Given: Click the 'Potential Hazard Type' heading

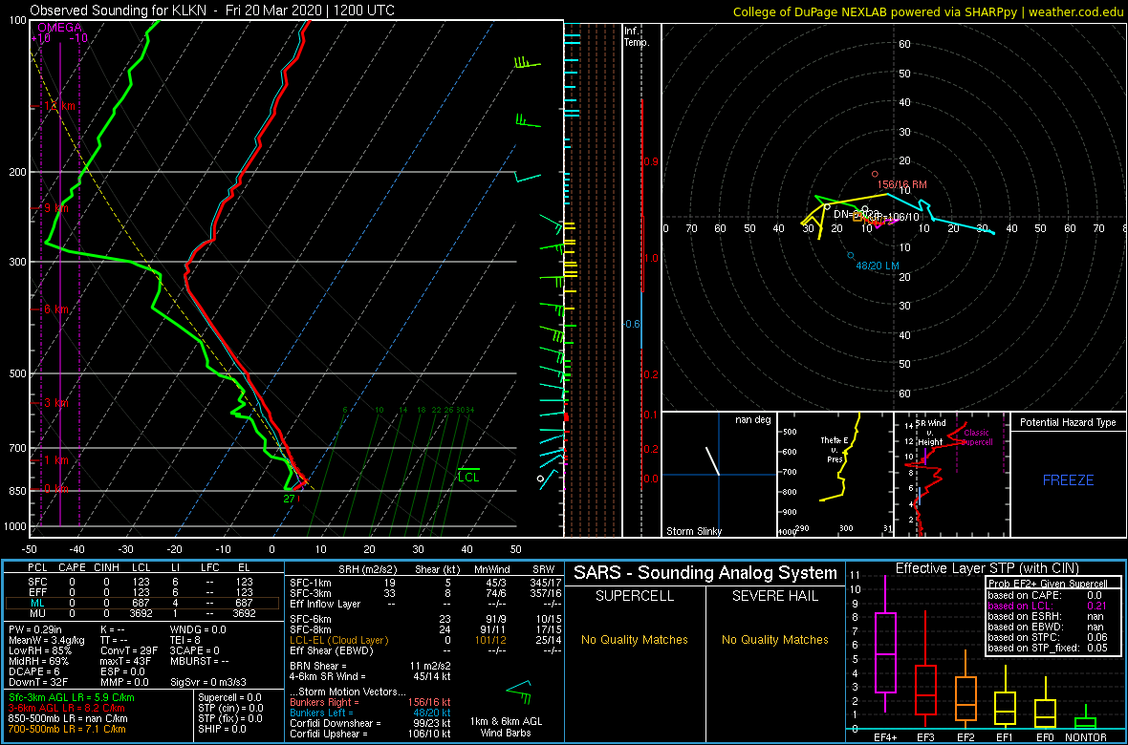Looking at the screenshot, I should click(1068, 423).
